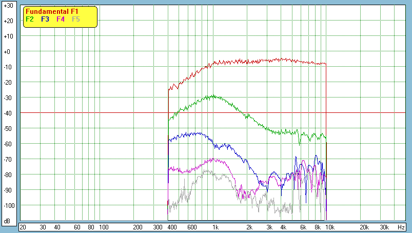Toggle the green F2 legend entry
Image resolution: width=412 pixels, height=233 pixels.
click(x=30, y=19)
